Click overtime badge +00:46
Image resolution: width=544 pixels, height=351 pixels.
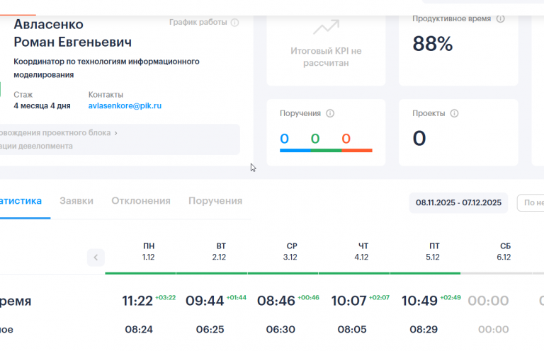308,298
